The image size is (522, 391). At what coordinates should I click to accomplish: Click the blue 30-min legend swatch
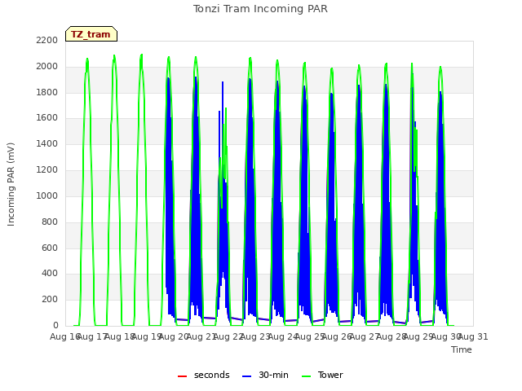246,376
